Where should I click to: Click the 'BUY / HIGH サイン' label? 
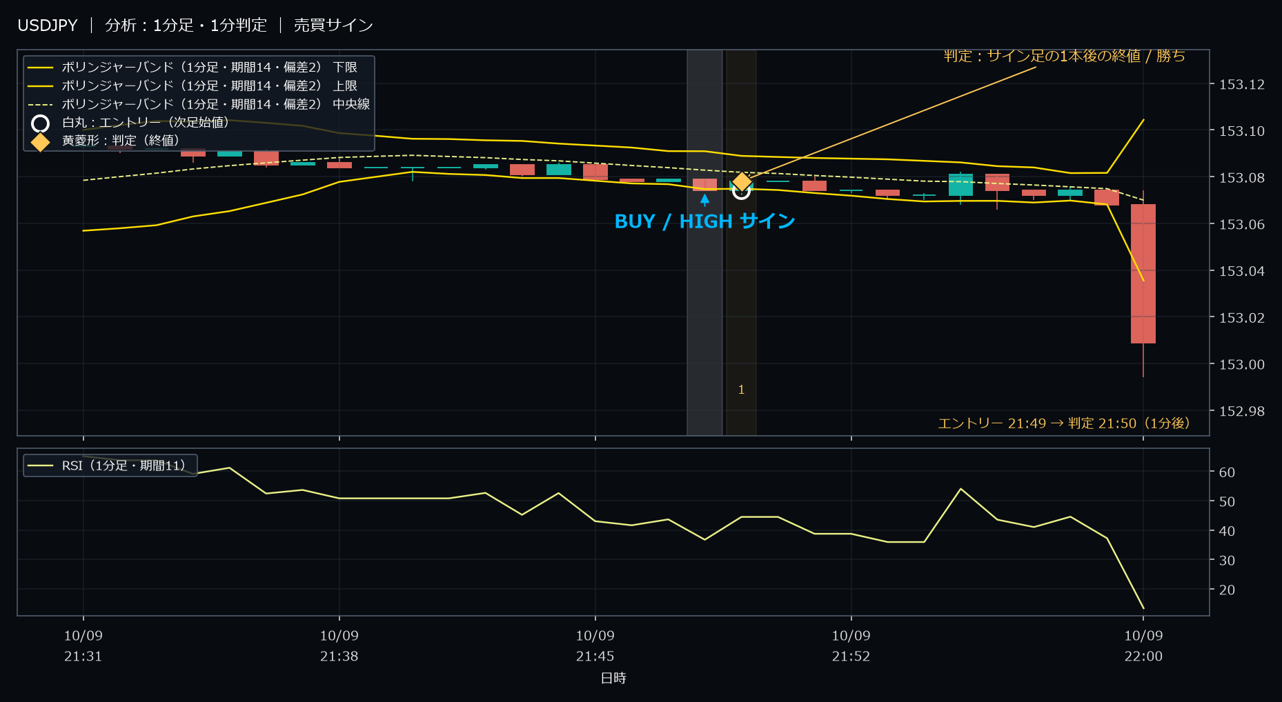point(704,221)
